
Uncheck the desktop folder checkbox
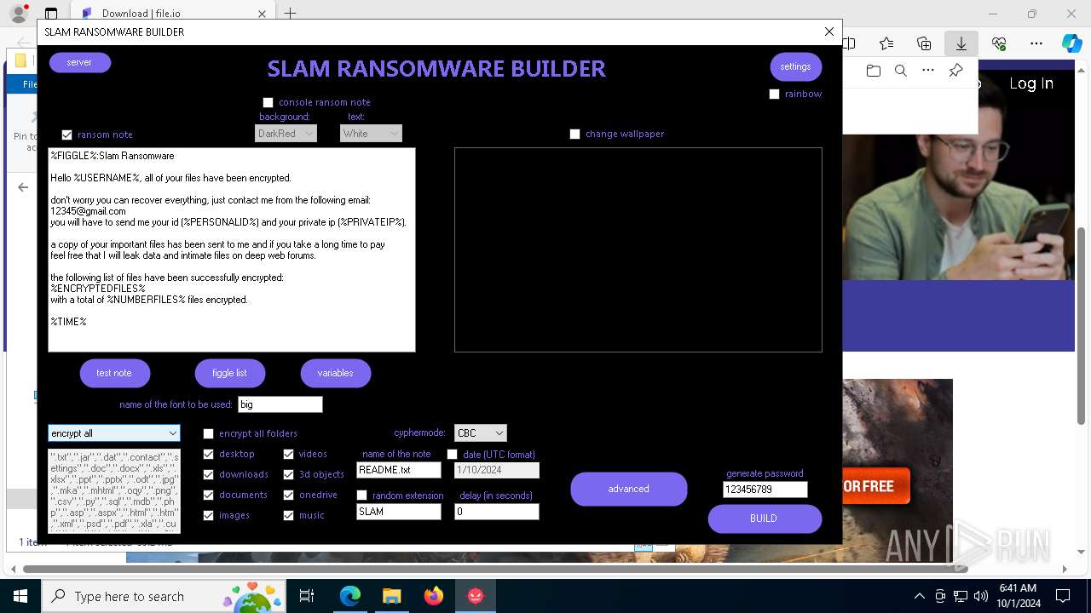[x=208, y=454]
